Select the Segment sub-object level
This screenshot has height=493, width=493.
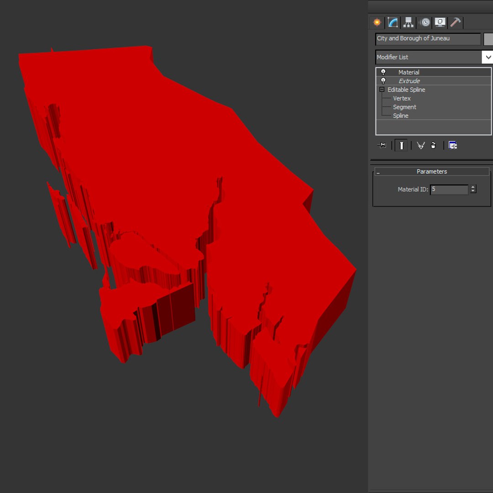click(404, 107)
